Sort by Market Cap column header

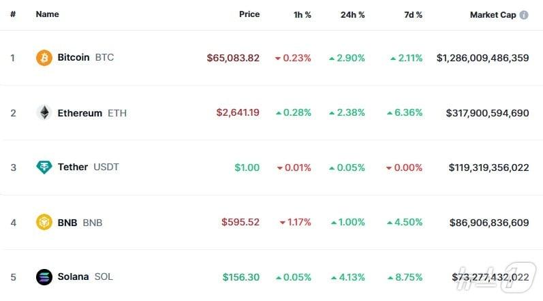(x=493, y=14)
